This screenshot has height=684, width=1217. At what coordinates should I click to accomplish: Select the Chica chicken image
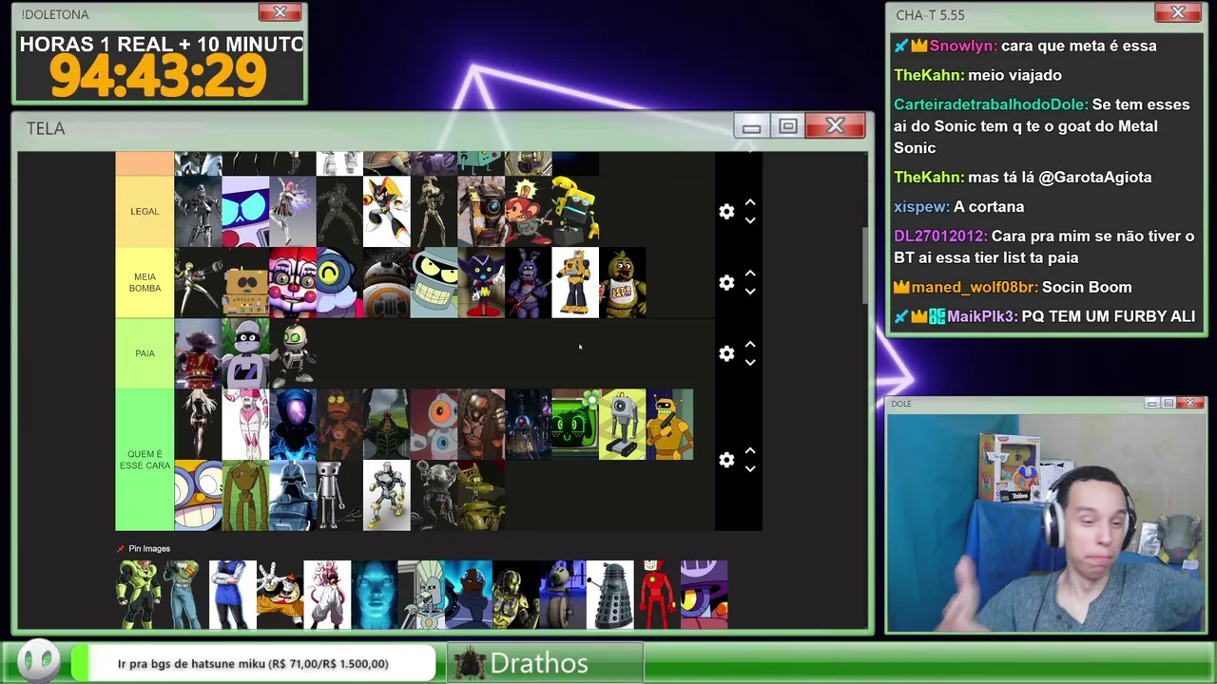623,282
